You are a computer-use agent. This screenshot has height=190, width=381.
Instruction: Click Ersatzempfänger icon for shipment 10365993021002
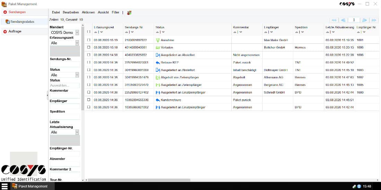158,107
